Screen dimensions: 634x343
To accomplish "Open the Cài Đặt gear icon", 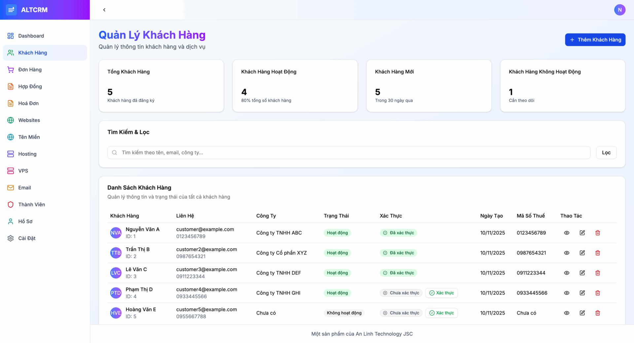I will pos(10,238).
